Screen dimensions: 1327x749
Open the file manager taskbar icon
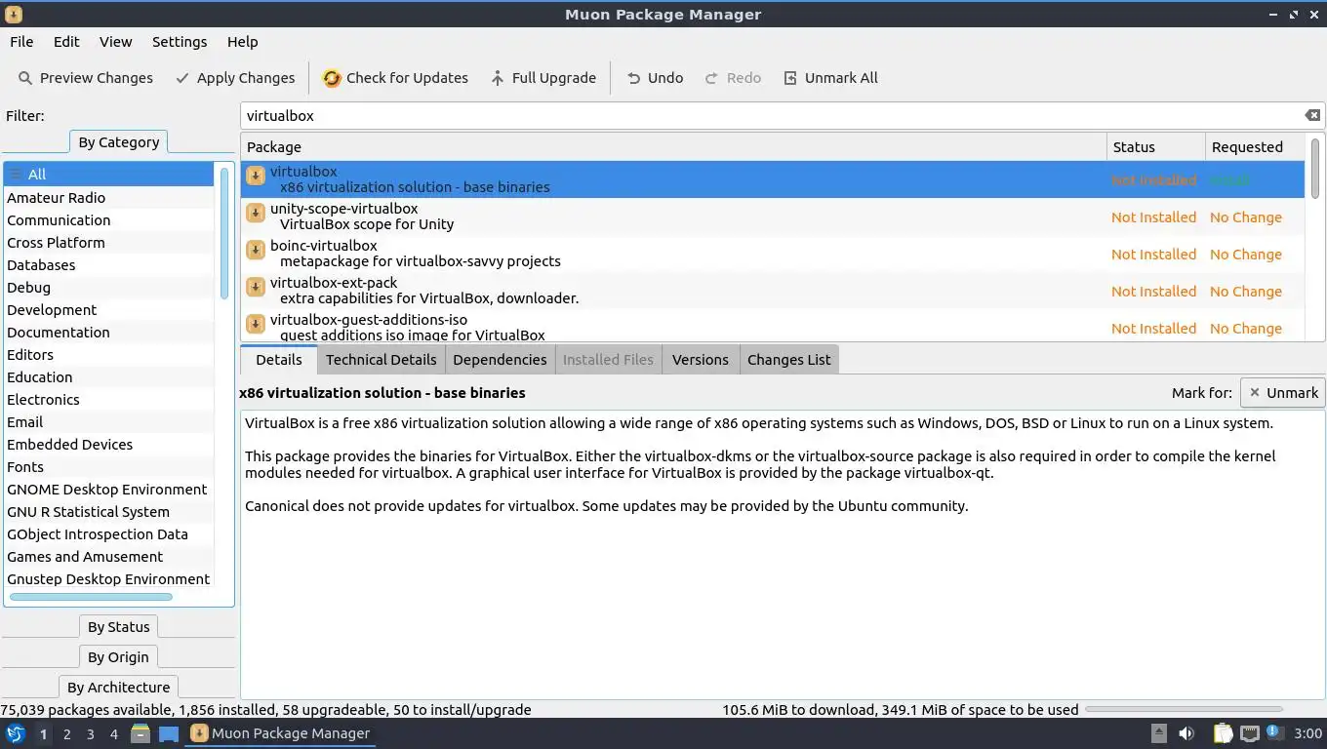click(141, 733)
